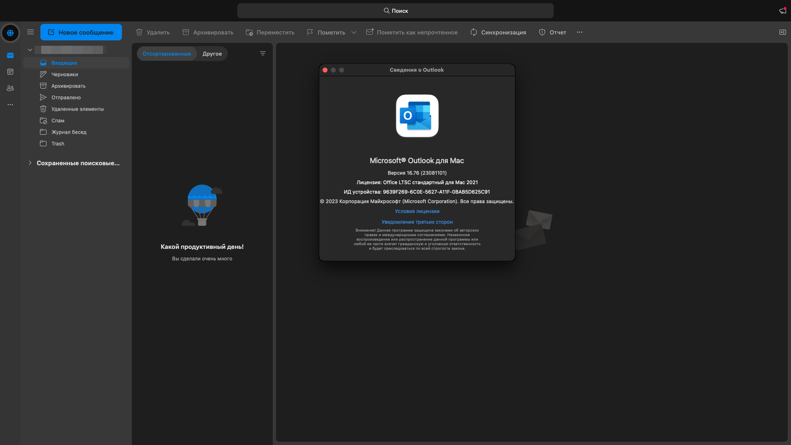Click the Архивировать toolbar button

point(208,32)
